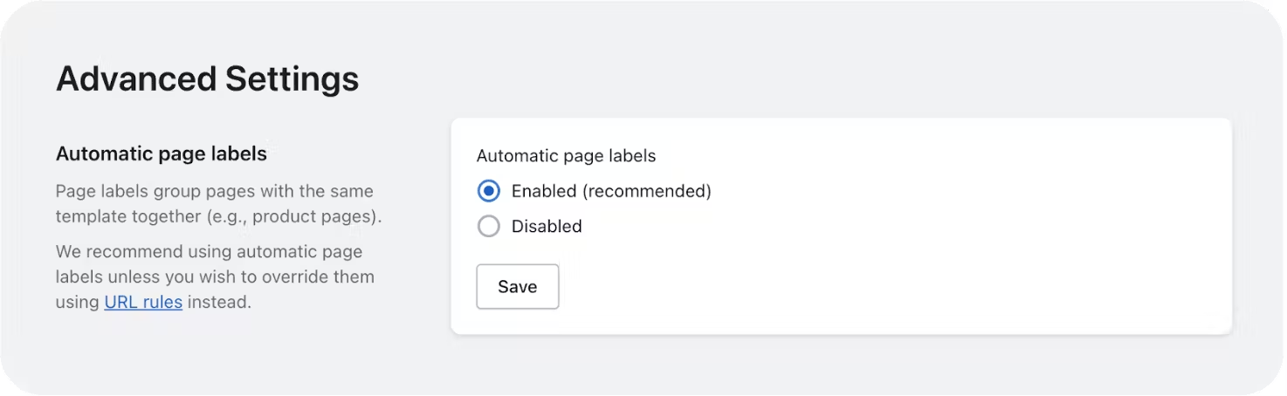Click the word 'Settings' in the main heading
1287x396 pixels.
[292, 79]
